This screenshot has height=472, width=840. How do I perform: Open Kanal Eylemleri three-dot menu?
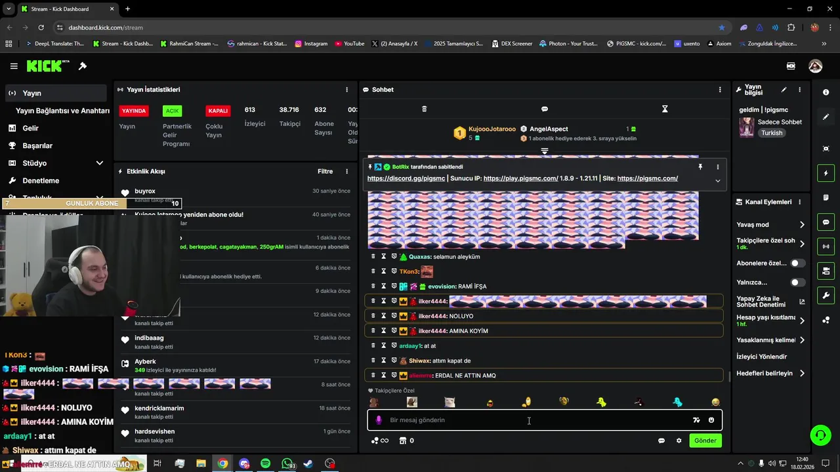click(799, 202)
